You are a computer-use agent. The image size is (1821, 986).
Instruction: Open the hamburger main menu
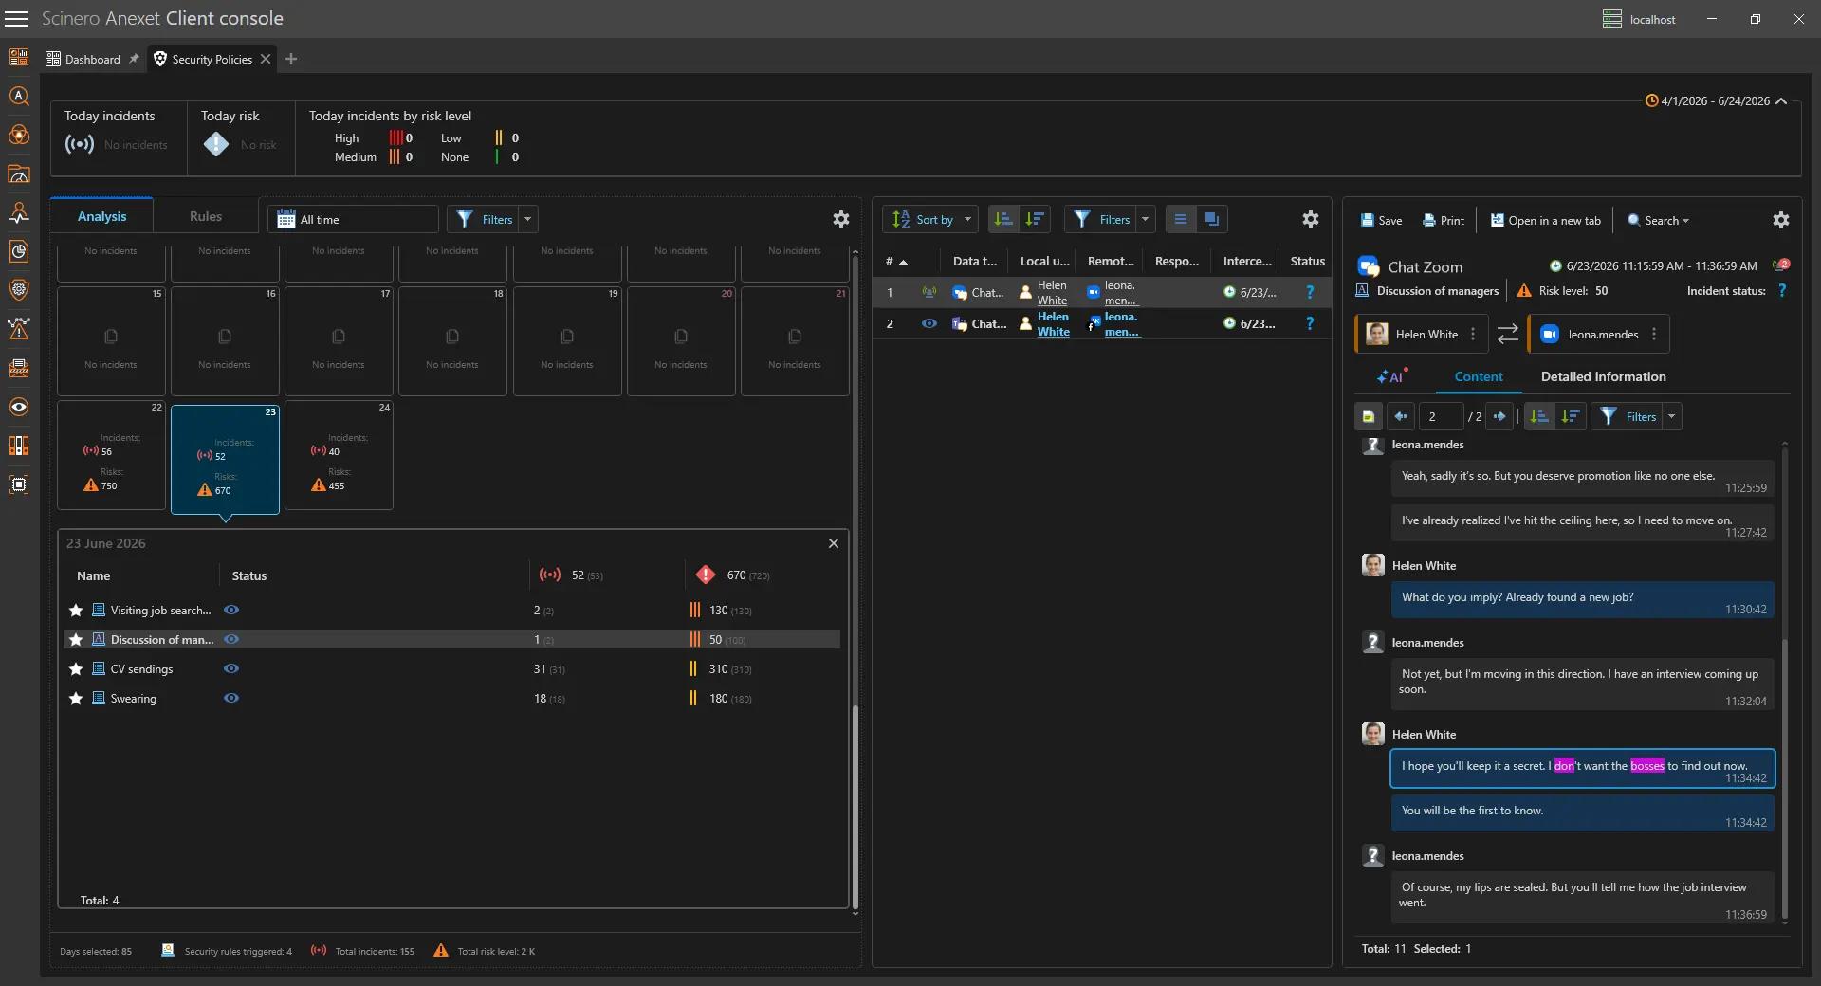click(x=16, y=19)
